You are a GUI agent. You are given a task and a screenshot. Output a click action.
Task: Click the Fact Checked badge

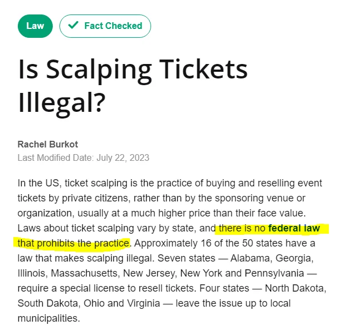[x=105, y=26]
